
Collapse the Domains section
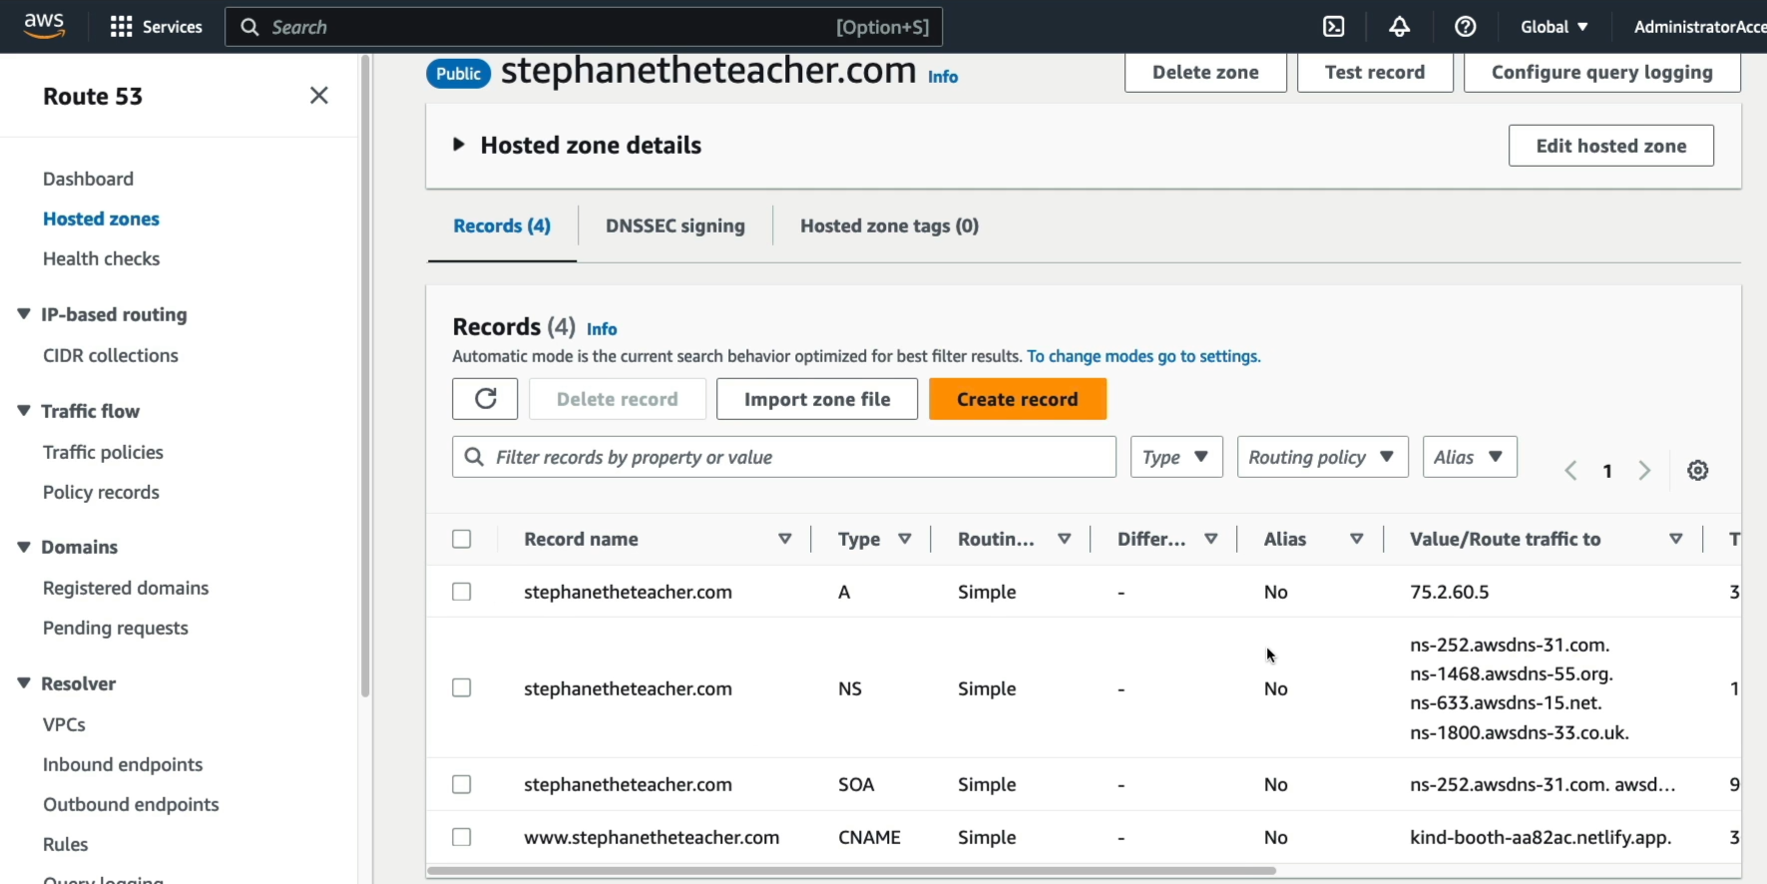24,547
